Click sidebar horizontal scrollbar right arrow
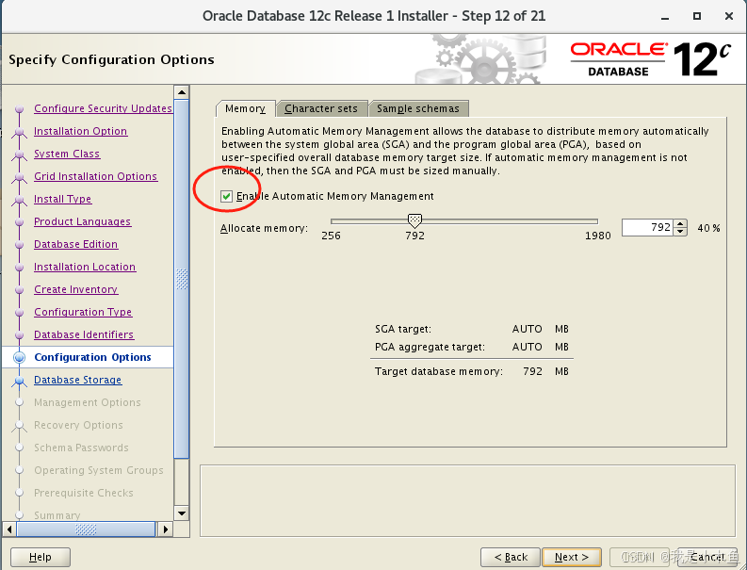747x570 pixels. [x=165, y=529]
